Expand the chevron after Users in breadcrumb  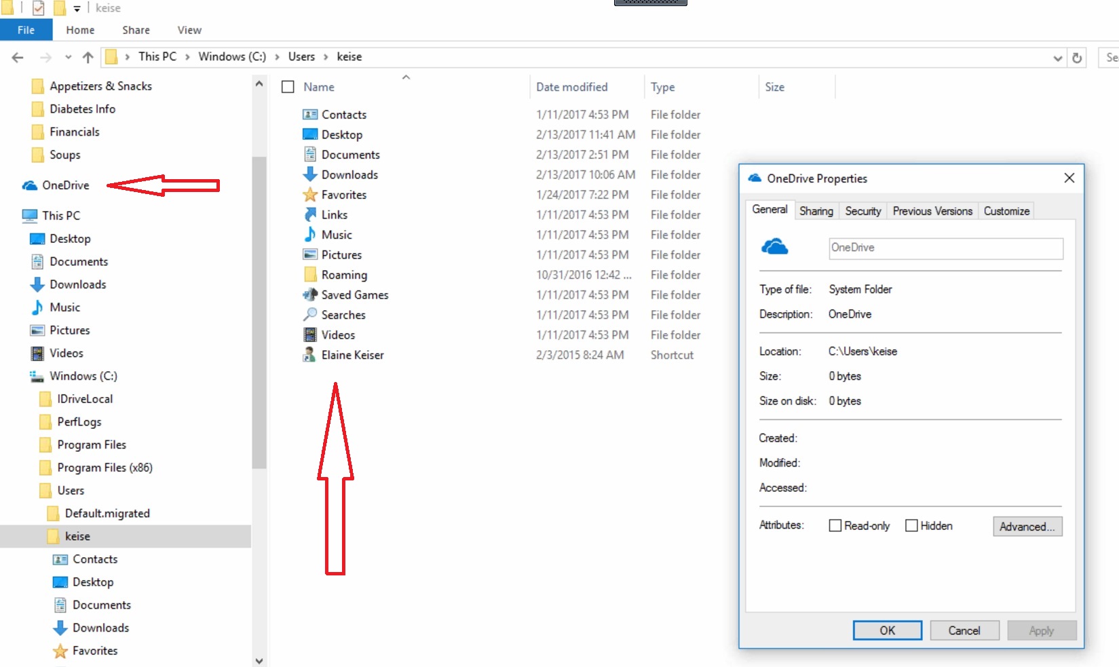pos(326,57)
